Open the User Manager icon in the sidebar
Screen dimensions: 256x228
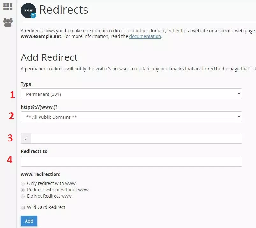(x=8, y=21)
